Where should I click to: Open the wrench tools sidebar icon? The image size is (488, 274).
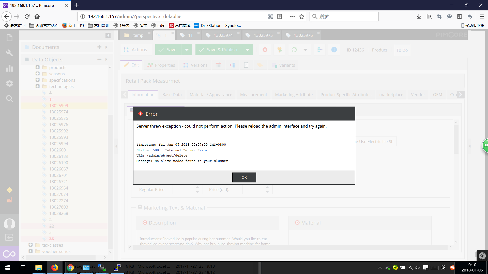point(9,53)
